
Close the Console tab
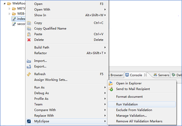pyautogui.click(x=145, y=75)
